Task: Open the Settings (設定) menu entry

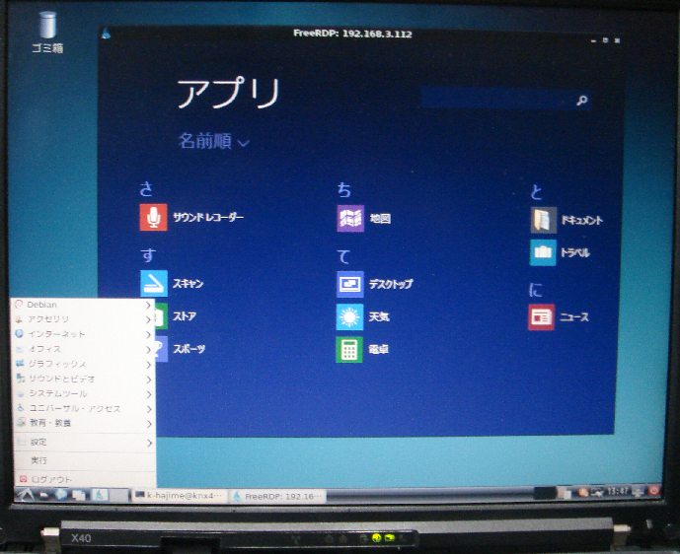Action: click(x=83, y=443)
